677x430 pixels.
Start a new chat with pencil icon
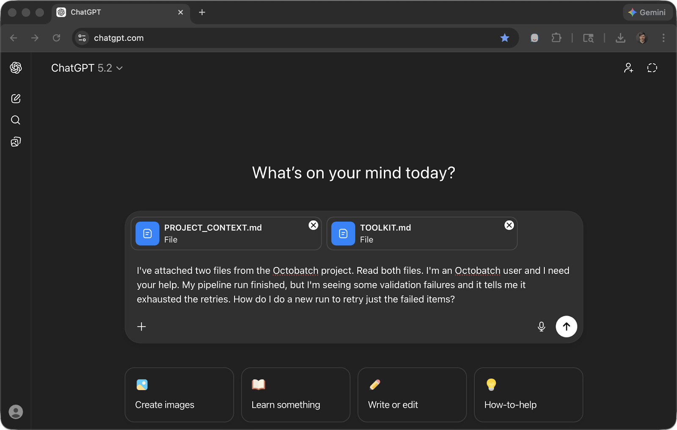point(16,99)
